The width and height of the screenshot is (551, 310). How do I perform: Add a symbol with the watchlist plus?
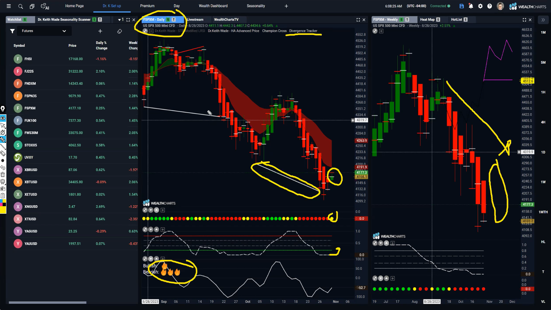pyautogui.click(x=100, y=31)
